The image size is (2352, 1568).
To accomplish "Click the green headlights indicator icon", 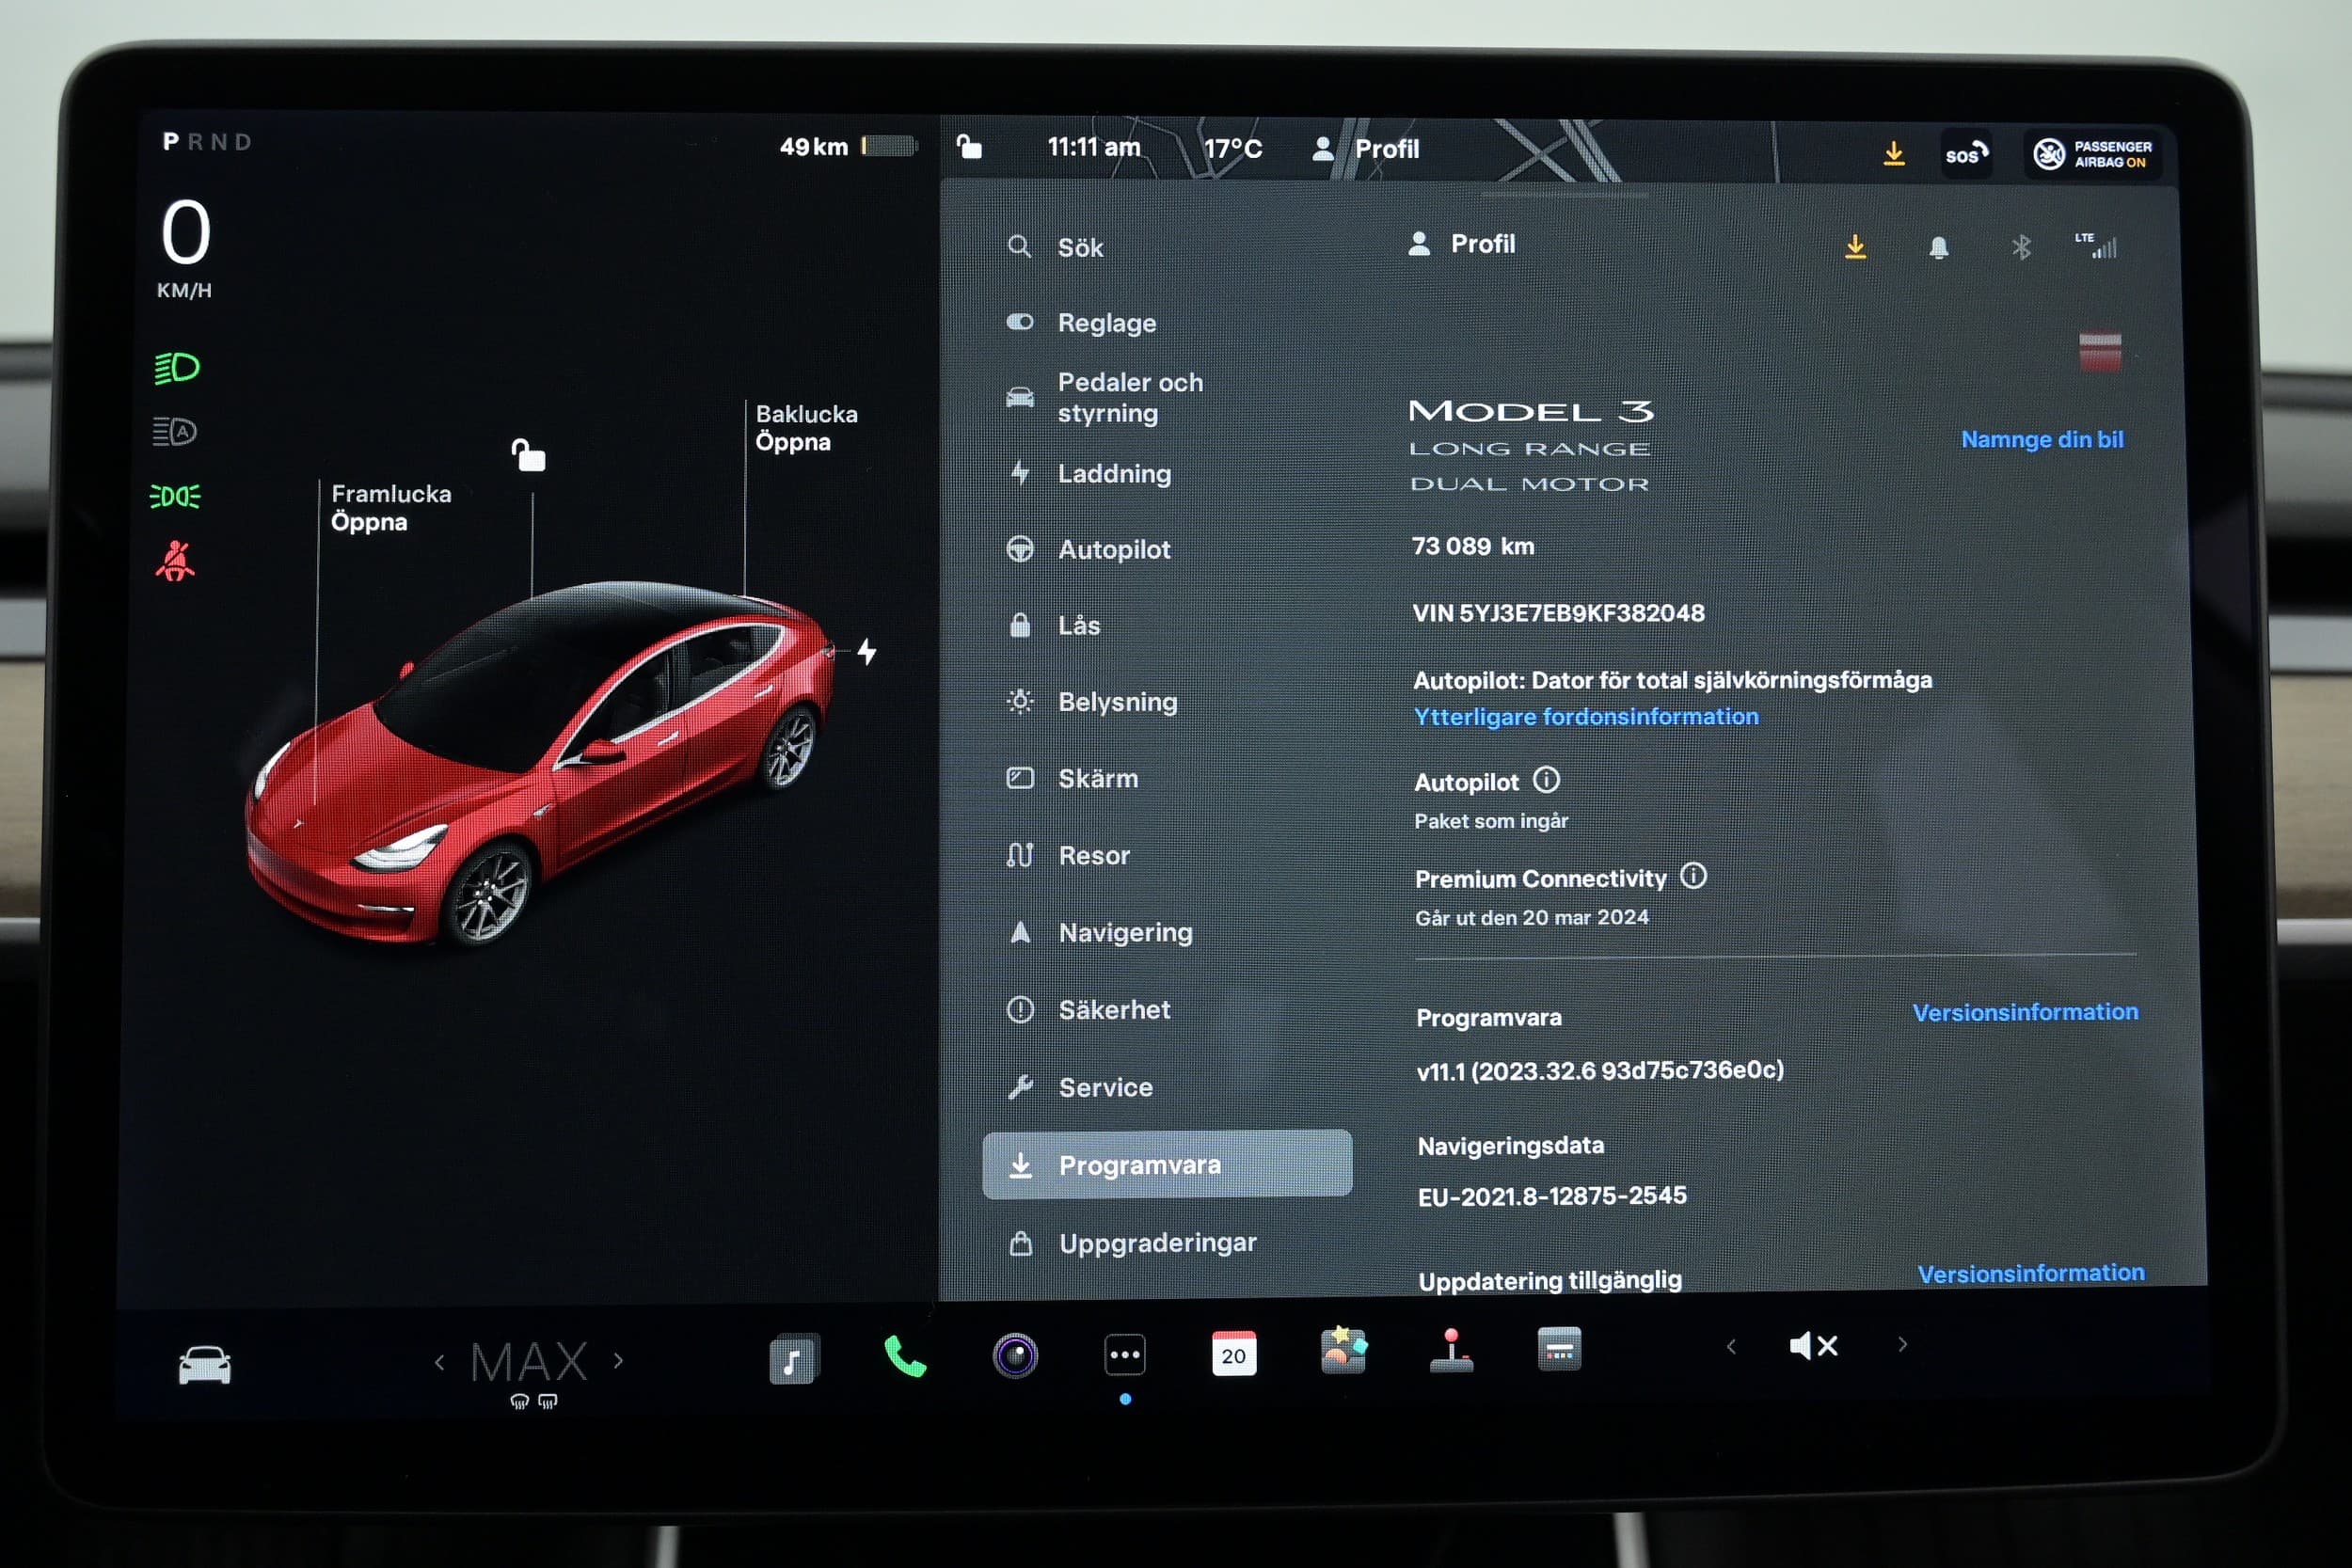I will [176, 368].
